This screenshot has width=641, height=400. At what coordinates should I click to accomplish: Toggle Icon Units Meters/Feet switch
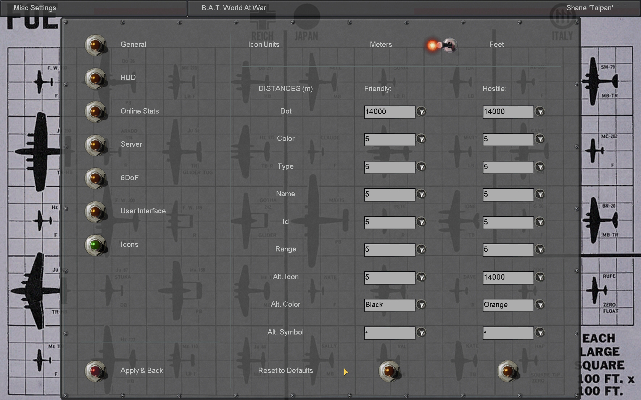[443, 45]
